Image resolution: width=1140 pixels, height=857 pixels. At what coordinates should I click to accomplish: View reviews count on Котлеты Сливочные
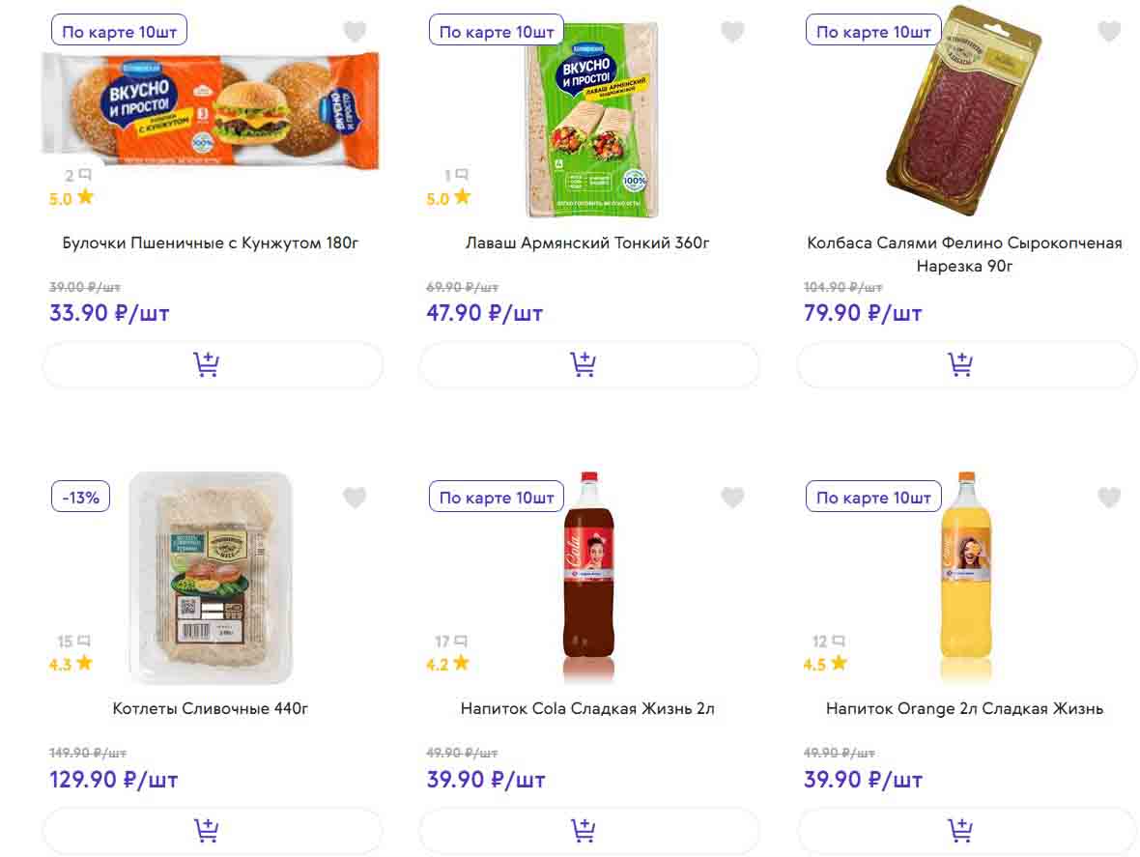pos(73,642)
